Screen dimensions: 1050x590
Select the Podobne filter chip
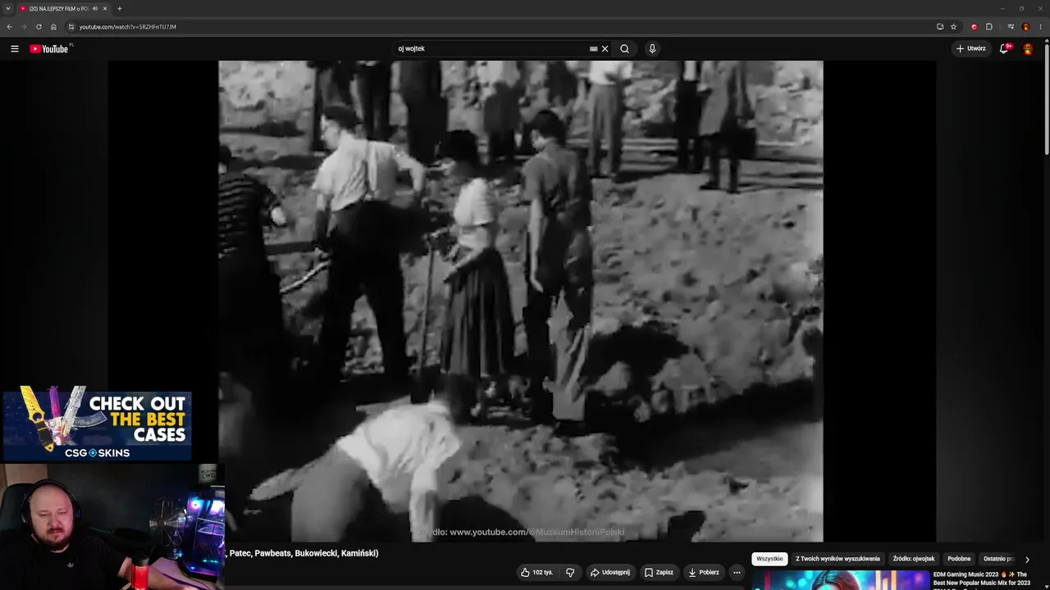coord(959,559)
